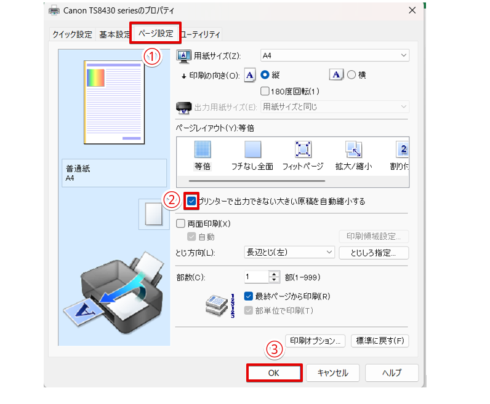Click the 部数 copies input field
This screenshot has width=490, height=404.
[x=256, y=277]
